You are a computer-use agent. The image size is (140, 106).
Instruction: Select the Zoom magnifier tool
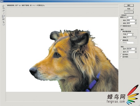pos(3,22)
